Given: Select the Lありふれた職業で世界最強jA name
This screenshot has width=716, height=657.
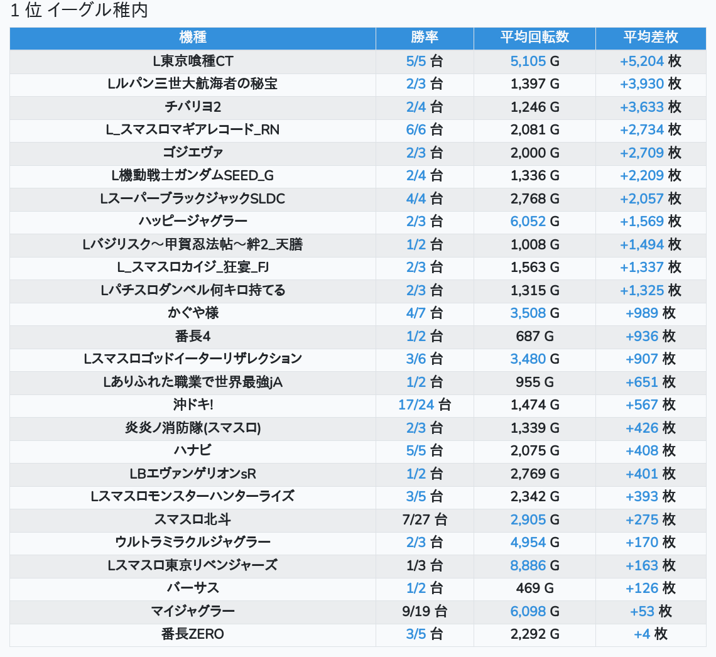Looking at the screenshot, I should [x=193, y=382].
